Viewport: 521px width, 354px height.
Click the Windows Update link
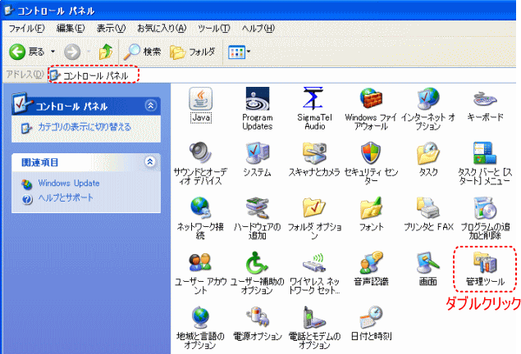[x=68, y=184]
